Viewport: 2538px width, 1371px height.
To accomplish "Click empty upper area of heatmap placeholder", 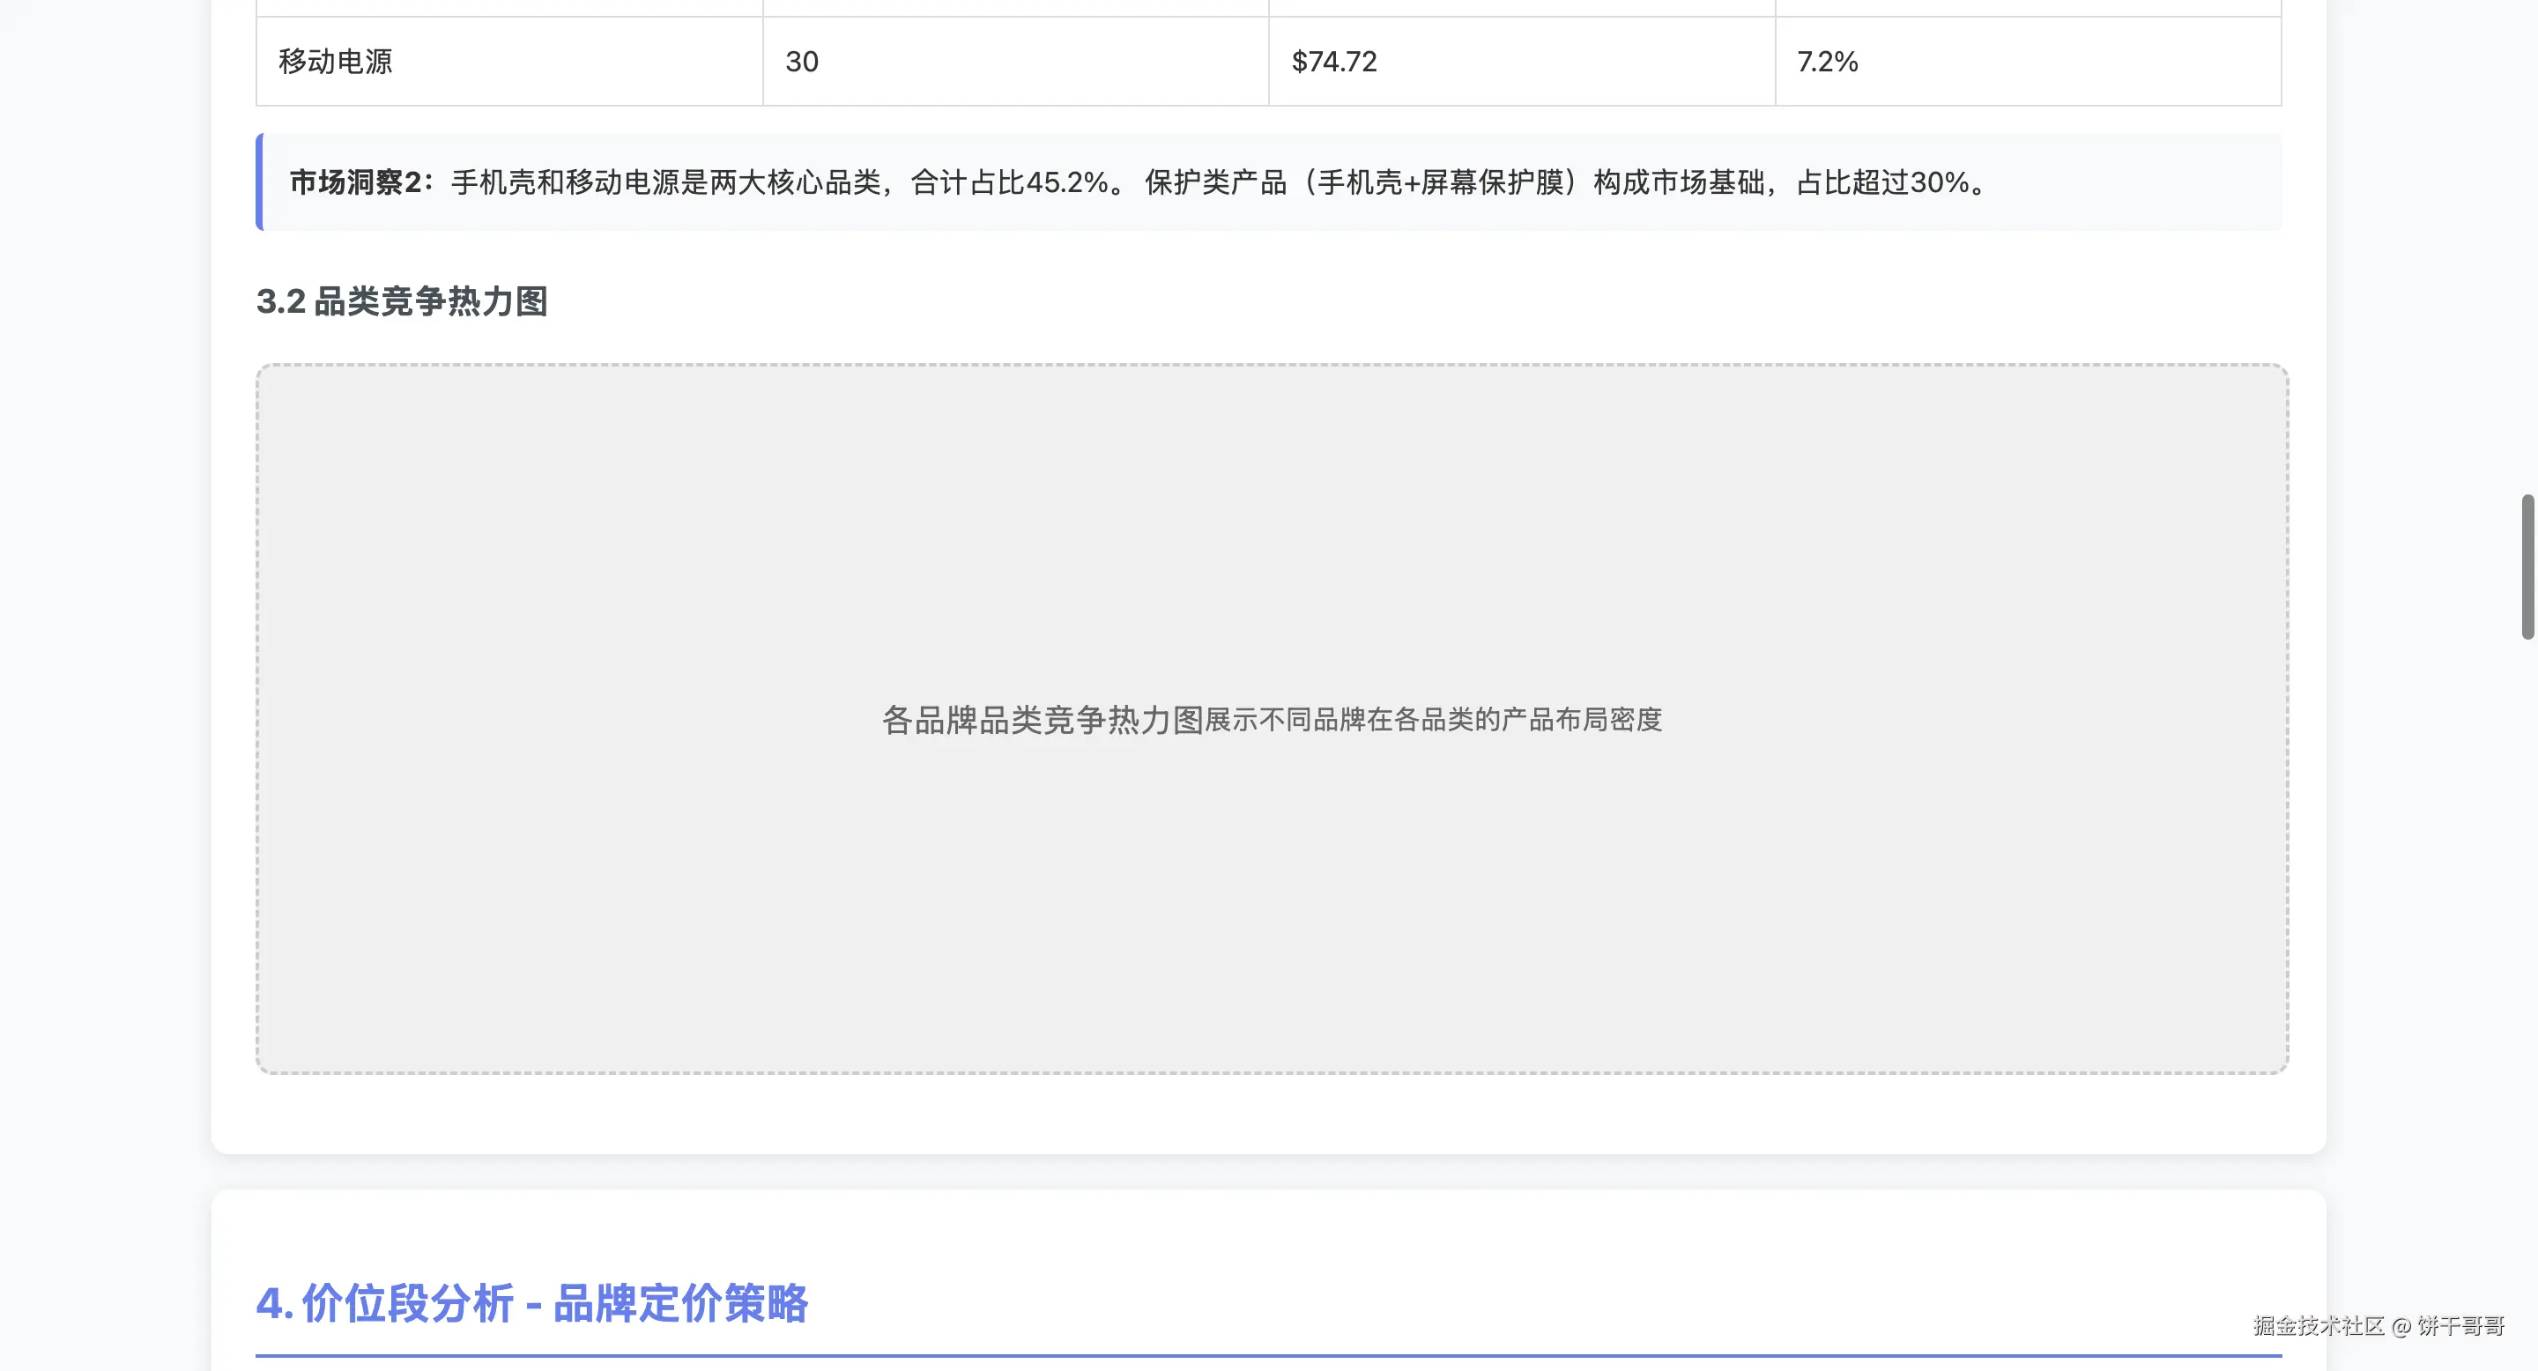I will click(1271, 493).
